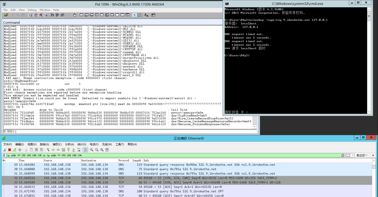Toggle packet colorization in Wireshark
This screenshot has height=197, width=378.
[x=85, y=150]
